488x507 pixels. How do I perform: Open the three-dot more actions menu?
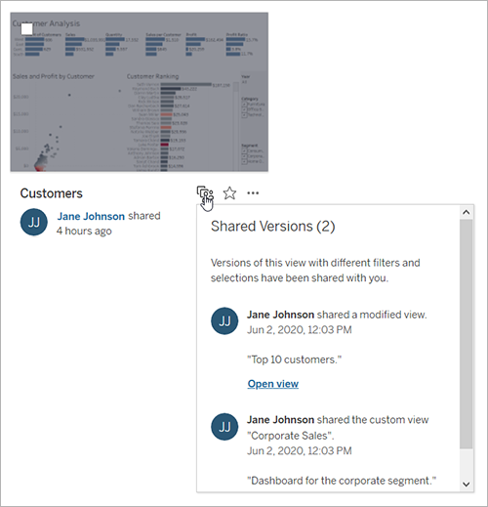click(253, 193)
